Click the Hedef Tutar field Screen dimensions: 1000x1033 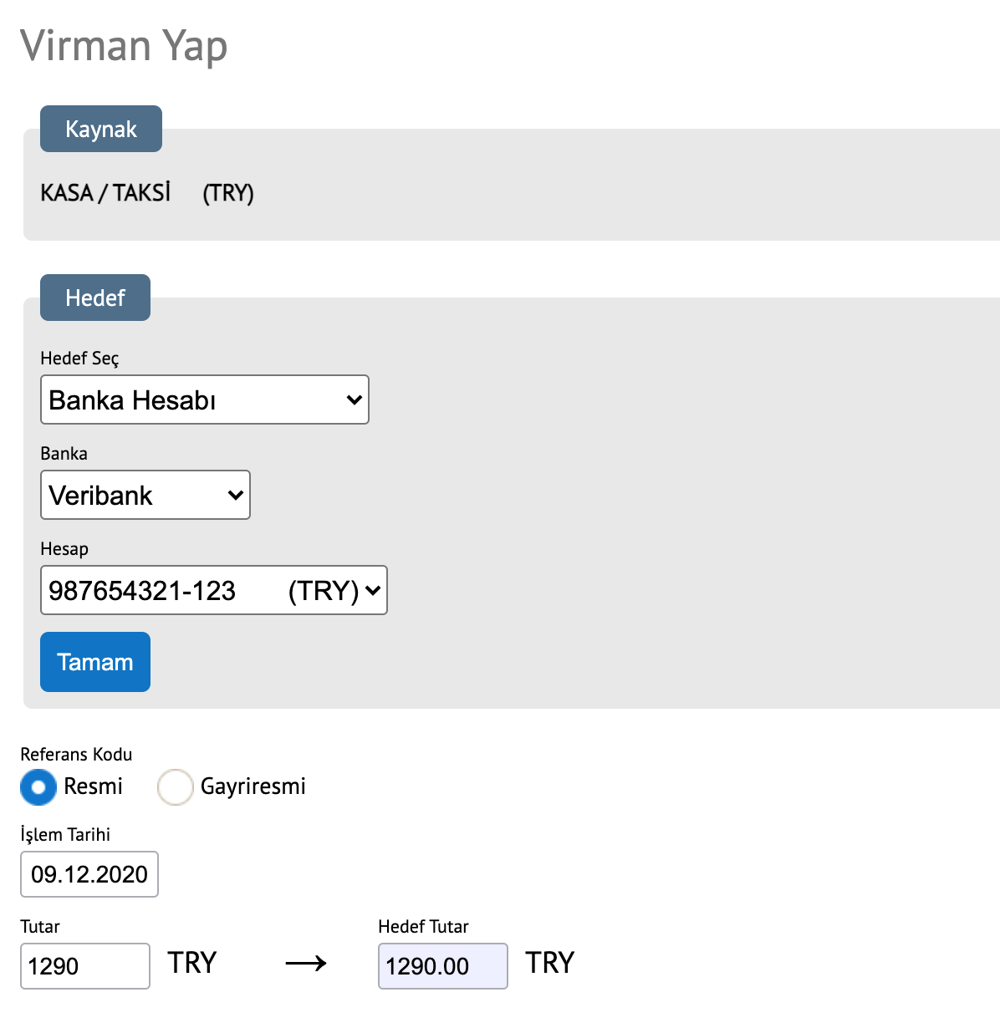click(443, 966)
